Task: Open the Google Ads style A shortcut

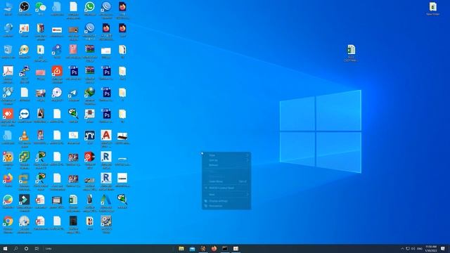Action: pyautogui.click(x=106, y=200)
